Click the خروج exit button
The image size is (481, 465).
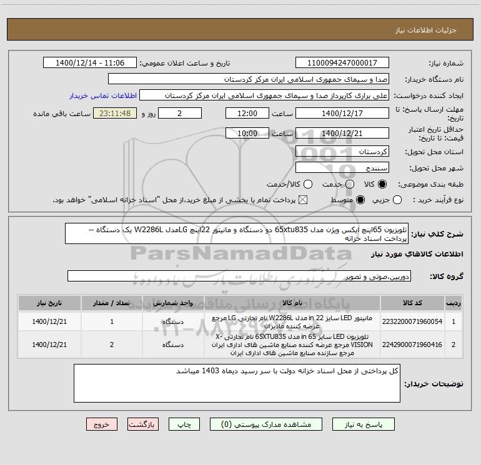click(x=102, y=424)
